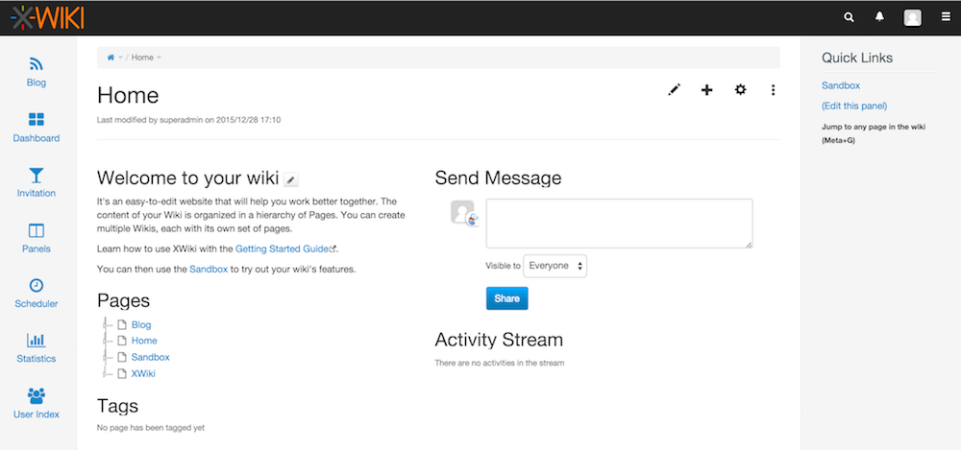Open the Panels application icon
The width and height of the screenshot is (961, 450).
(37, 231)
